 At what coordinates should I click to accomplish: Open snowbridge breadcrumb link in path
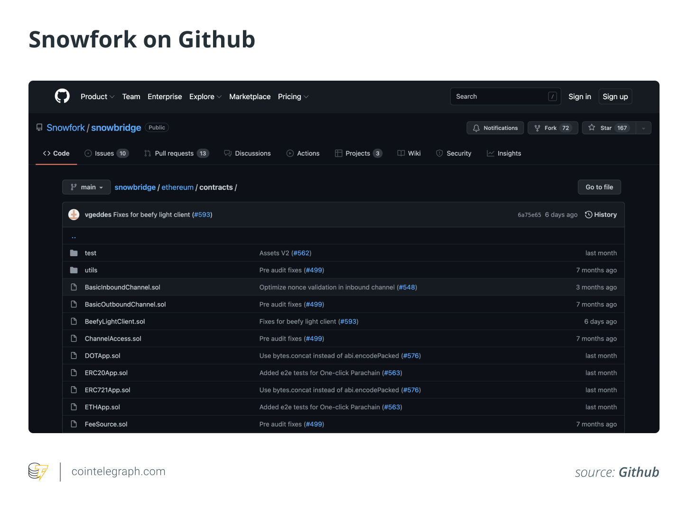click(x=135, y=187)
